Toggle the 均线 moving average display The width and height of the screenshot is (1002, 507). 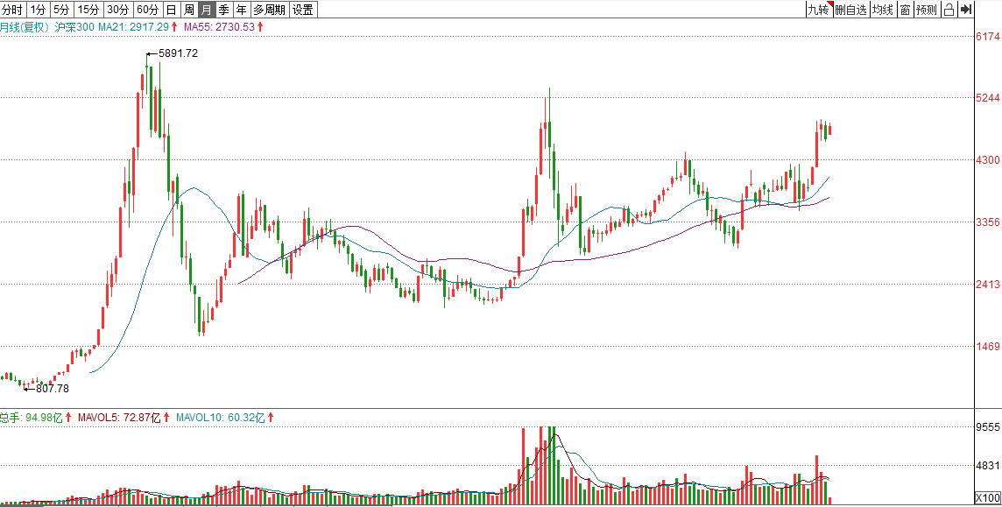[882, 10]
